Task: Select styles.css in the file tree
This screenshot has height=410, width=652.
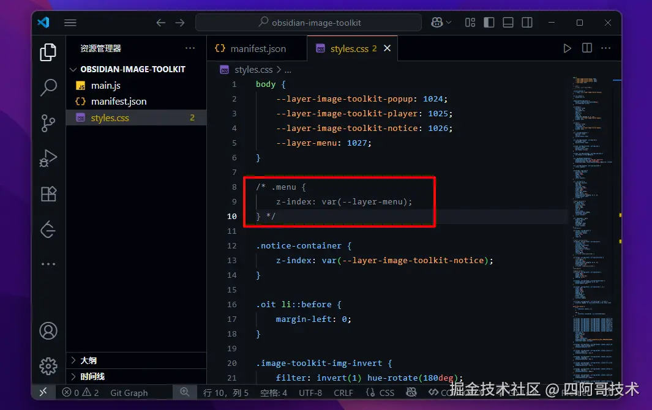Action: pyautogui.click(x=136, y=117)
